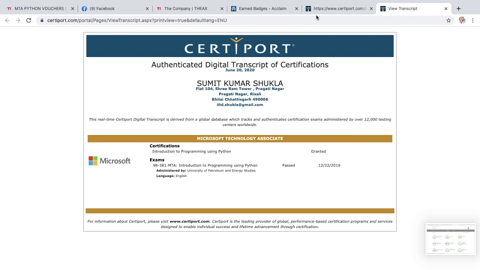
Task: Close the View Transcript tab
Action: (x=446, y=9)
